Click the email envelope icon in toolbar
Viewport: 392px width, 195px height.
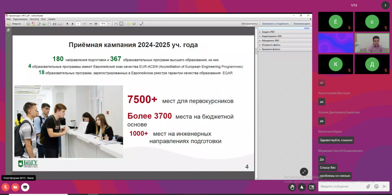60,24
